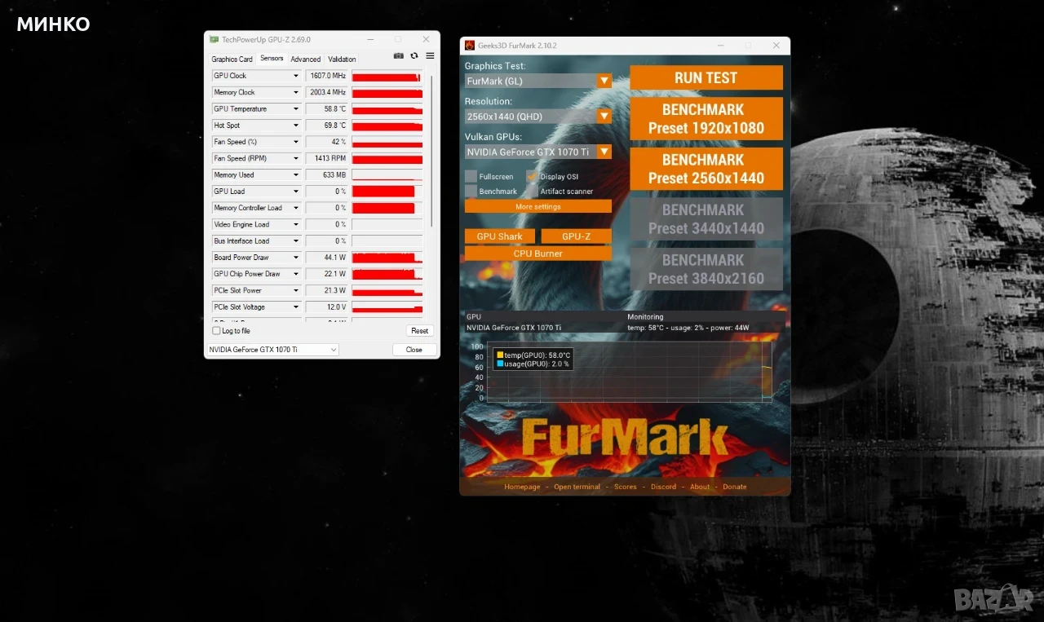Follow the Discord link
1044x622 pixels.
[664, 487]
